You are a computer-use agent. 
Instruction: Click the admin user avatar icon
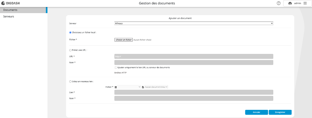click(x=290, y=3)
